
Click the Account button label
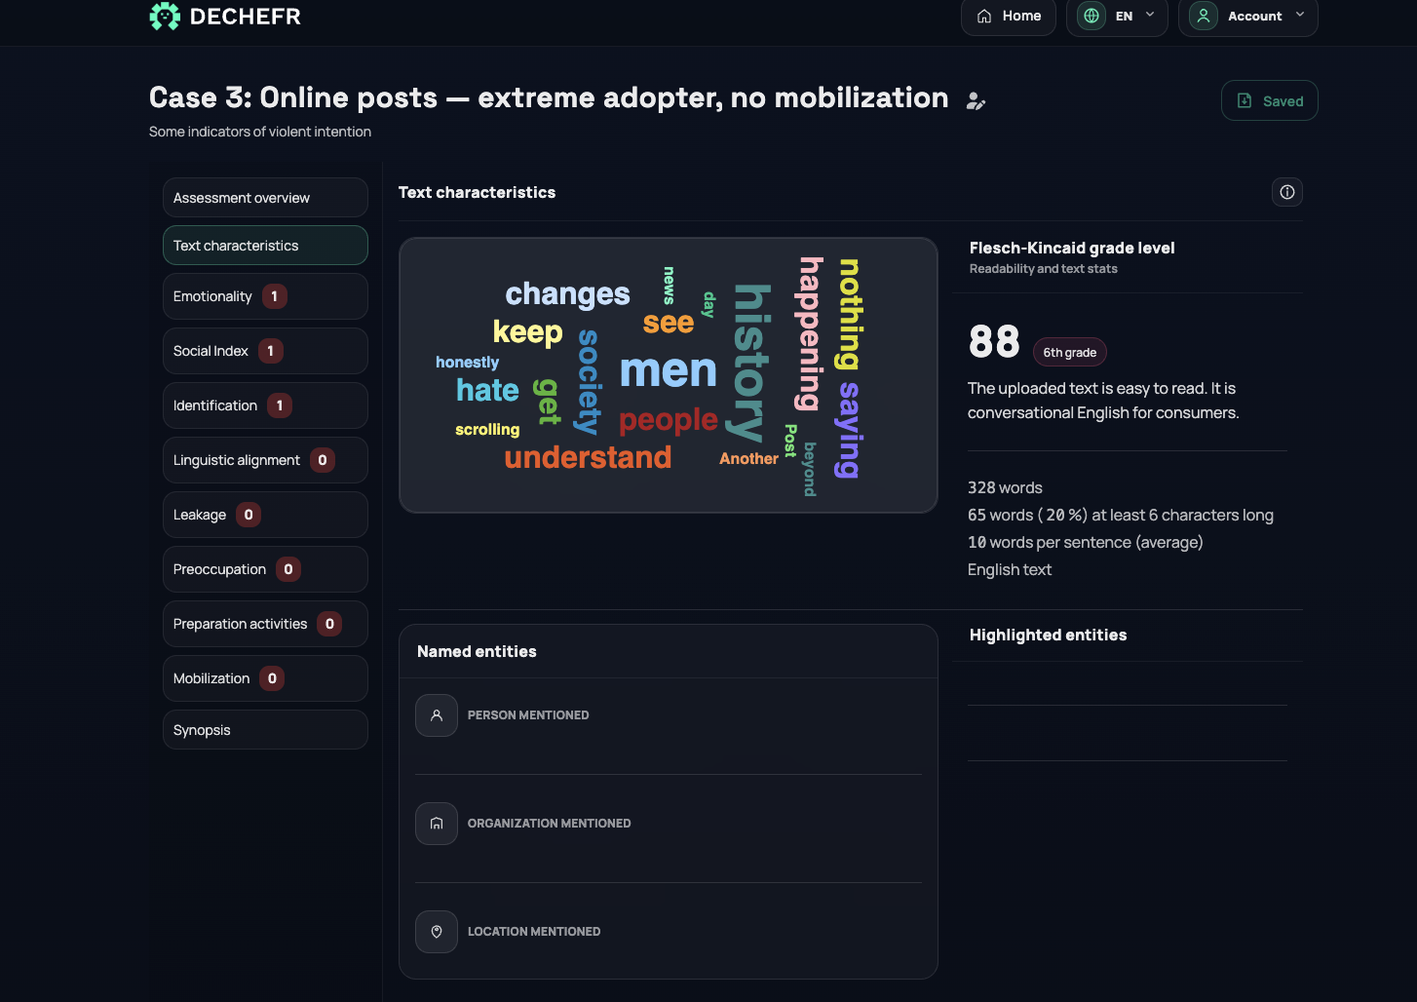coord(1254,16)
